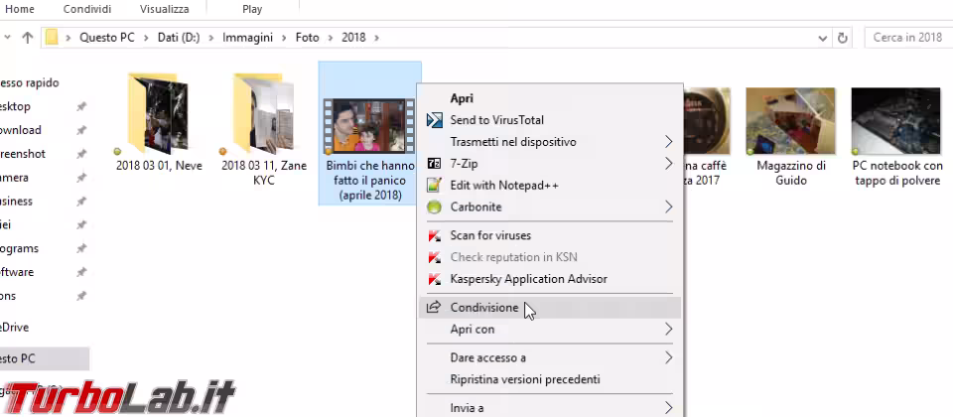Click the Notepad++ icon in context menu
The image size is (953, 417).
pyautogui.click(x=433, y=185)
